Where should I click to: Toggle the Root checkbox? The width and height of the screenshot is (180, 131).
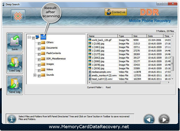click(x=33, y=38)
